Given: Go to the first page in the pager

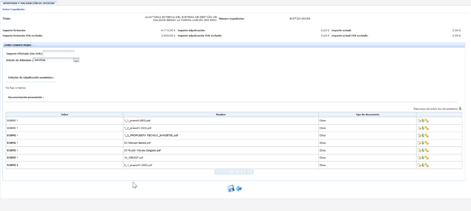Looking at the screenshot, I should (x=218, y=172).
